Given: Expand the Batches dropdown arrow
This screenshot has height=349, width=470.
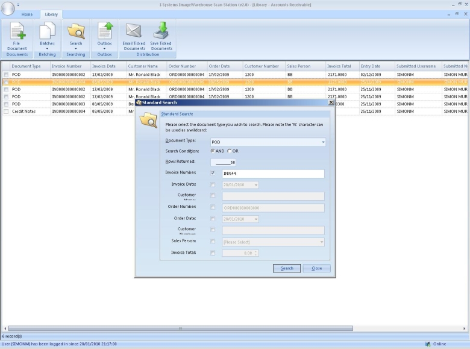Looking at the screenshot, I should (x=47, y=49).
